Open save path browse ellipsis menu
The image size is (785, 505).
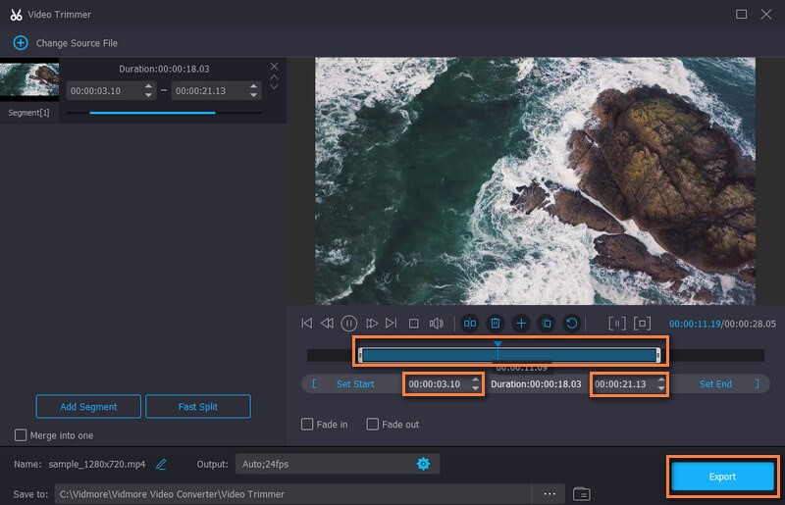[549, 493]
